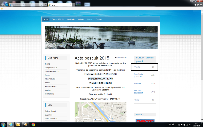Open the IE favorites star icon
Screen dimensions: 203x127
(198, 5)
